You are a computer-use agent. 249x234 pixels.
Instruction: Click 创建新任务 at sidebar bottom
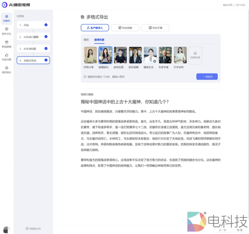point(33,228)
